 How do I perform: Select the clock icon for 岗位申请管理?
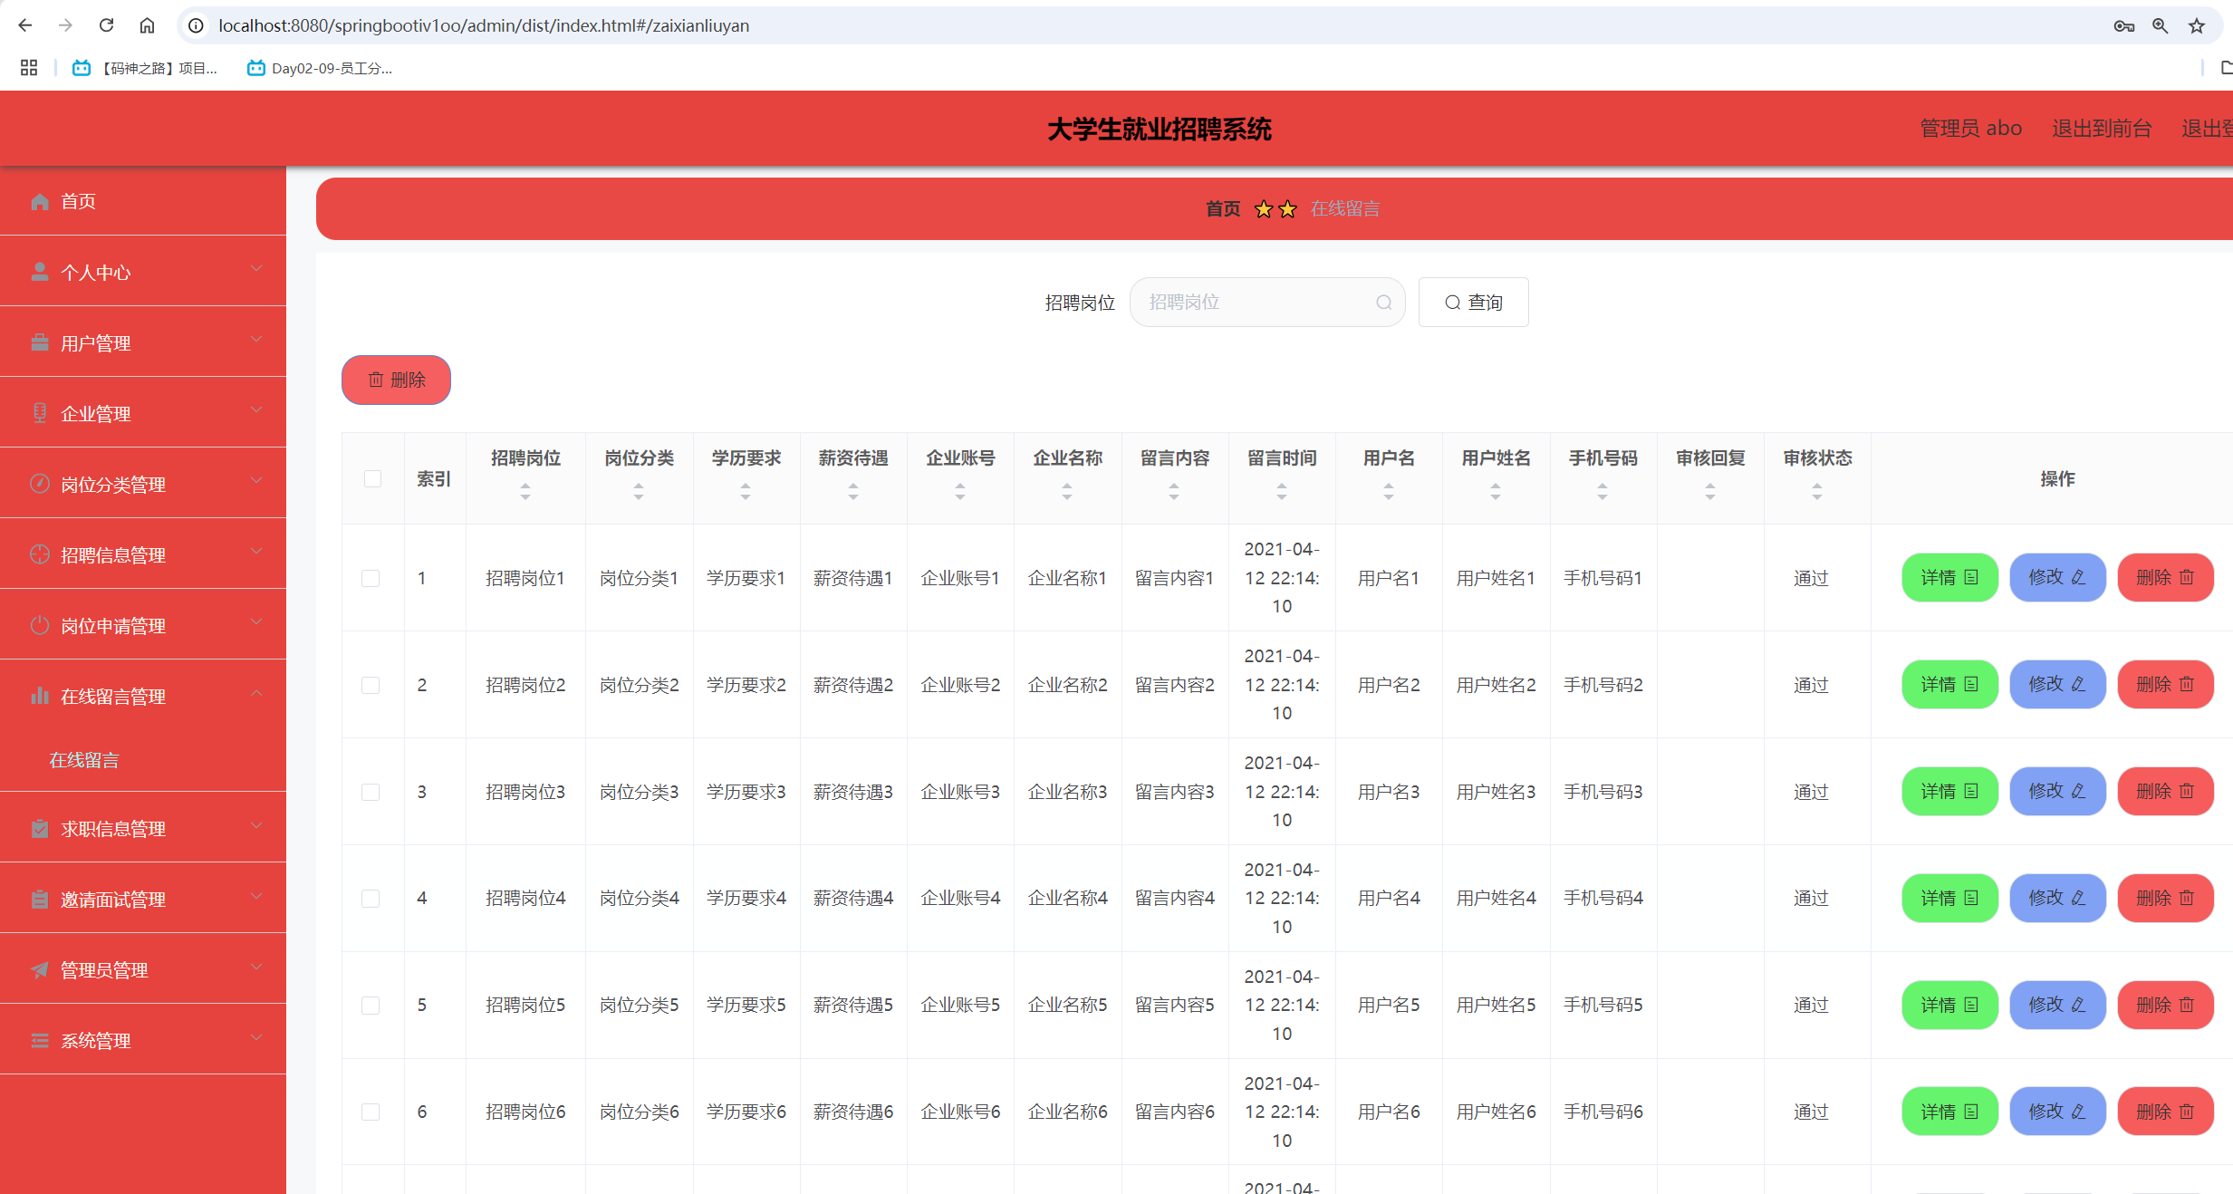click(x=40, y=625)
